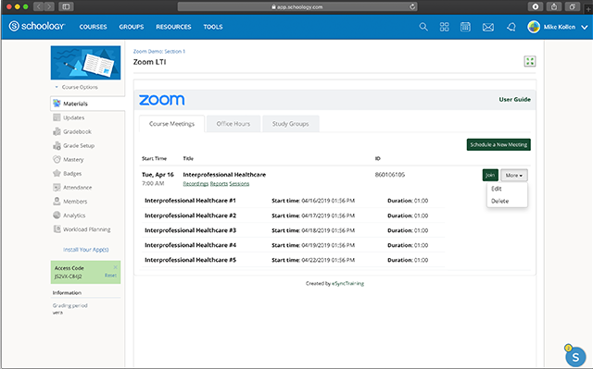Click the Badges icon in sidebar
The width and height of the screenshot is (593, 369).
click(57, 173)
